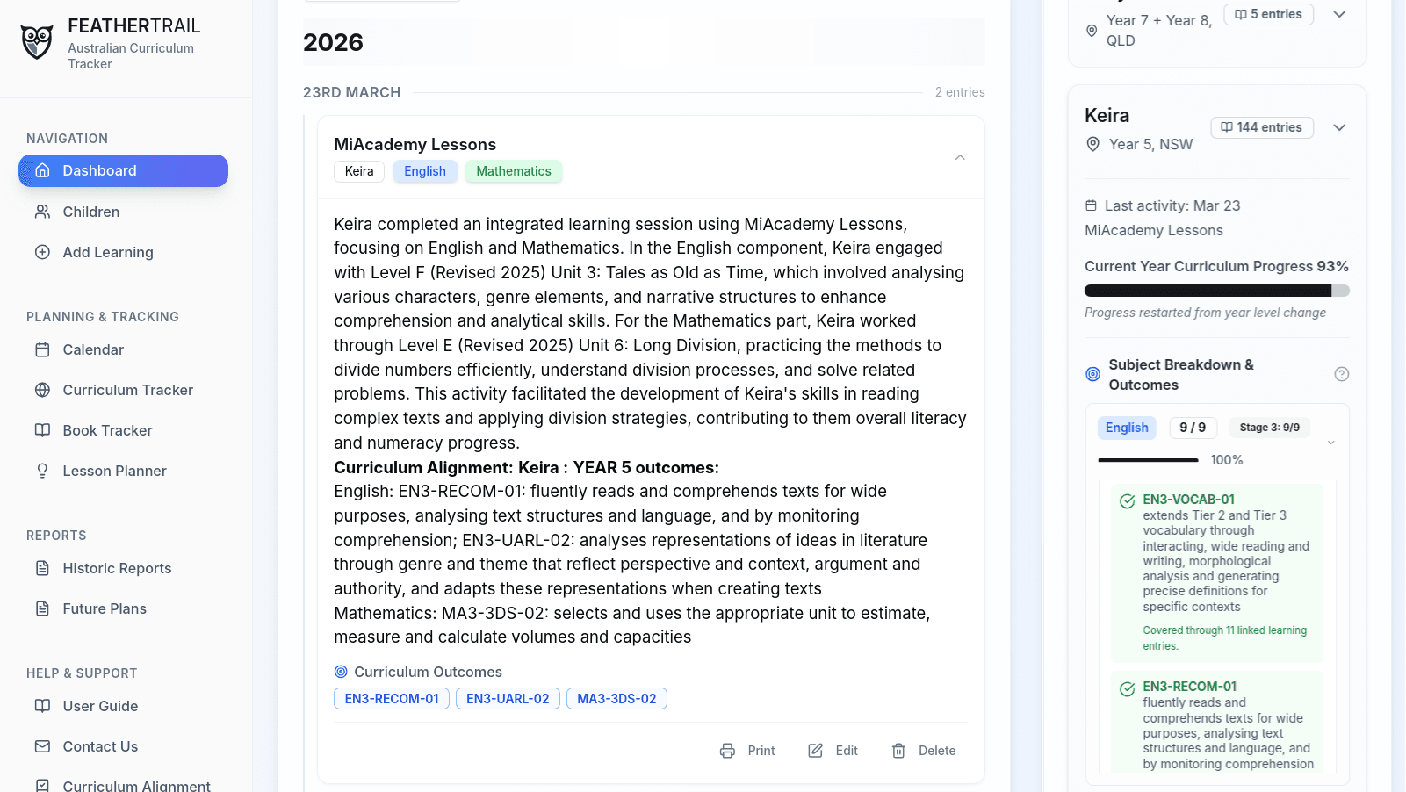This screenshot has width=1406, height=792.
Task: Open Historic Reports in the sidebar
Action: (x=117, y=568)
